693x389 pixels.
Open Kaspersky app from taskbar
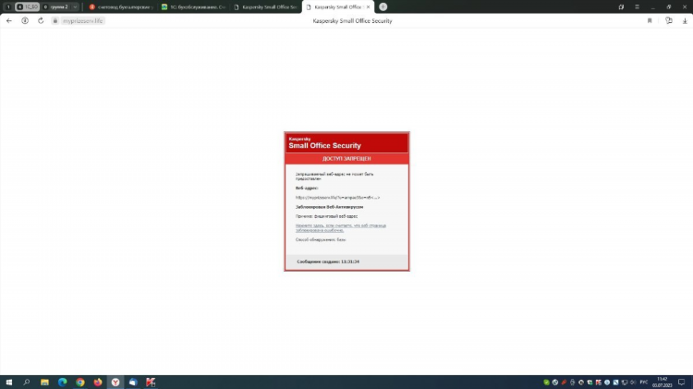pos(151,382)
